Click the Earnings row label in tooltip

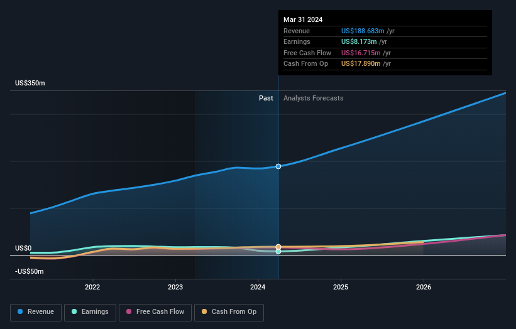[x=297, y=41]
